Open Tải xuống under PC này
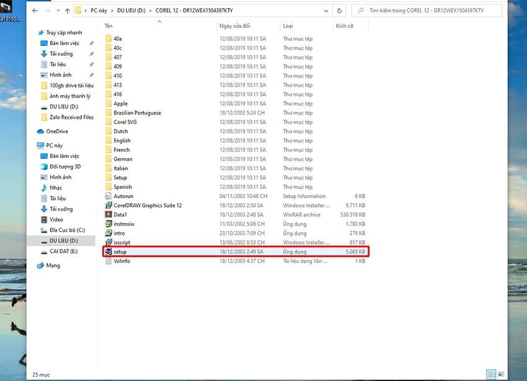527x381 pixels. coord(61,209)
